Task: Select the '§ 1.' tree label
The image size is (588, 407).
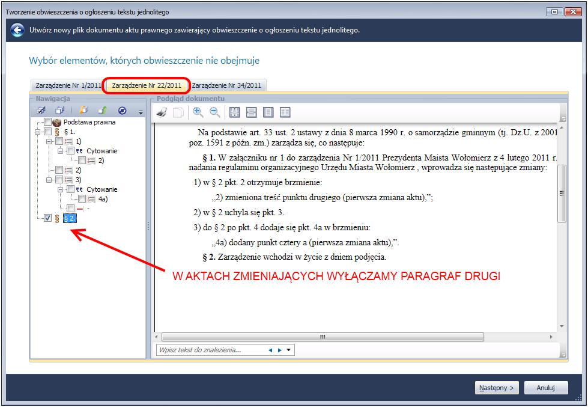Action: (70, 132)
